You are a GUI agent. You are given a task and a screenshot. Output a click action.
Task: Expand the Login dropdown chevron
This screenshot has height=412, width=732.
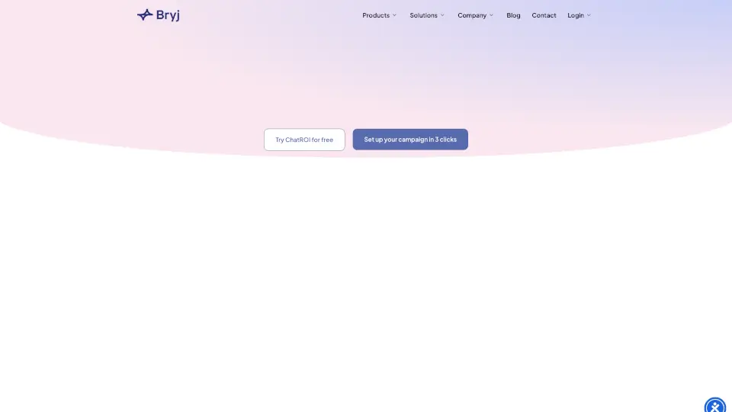[x=589, y=15]
